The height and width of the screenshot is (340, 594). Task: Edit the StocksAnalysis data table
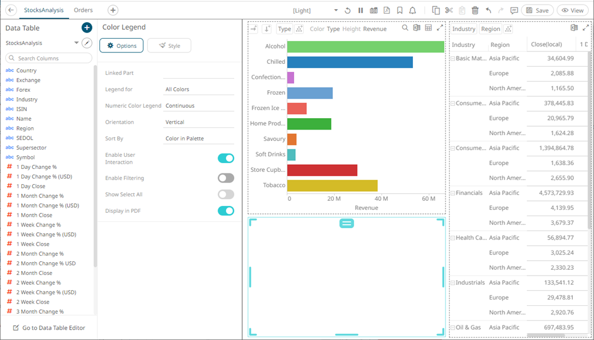coord(87,43)
